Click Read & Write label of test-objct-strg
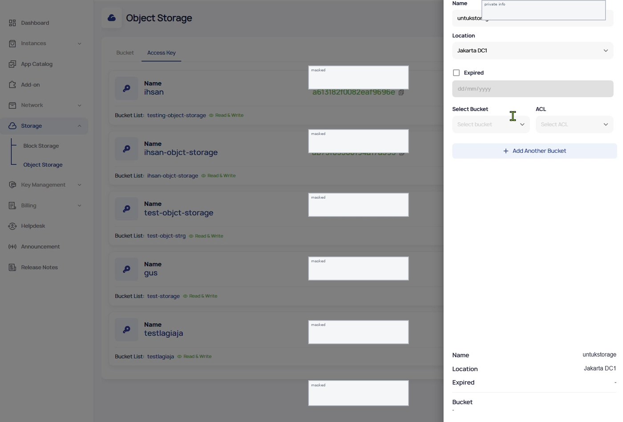Viewport: 623px width, 422px height. (209, 236)
